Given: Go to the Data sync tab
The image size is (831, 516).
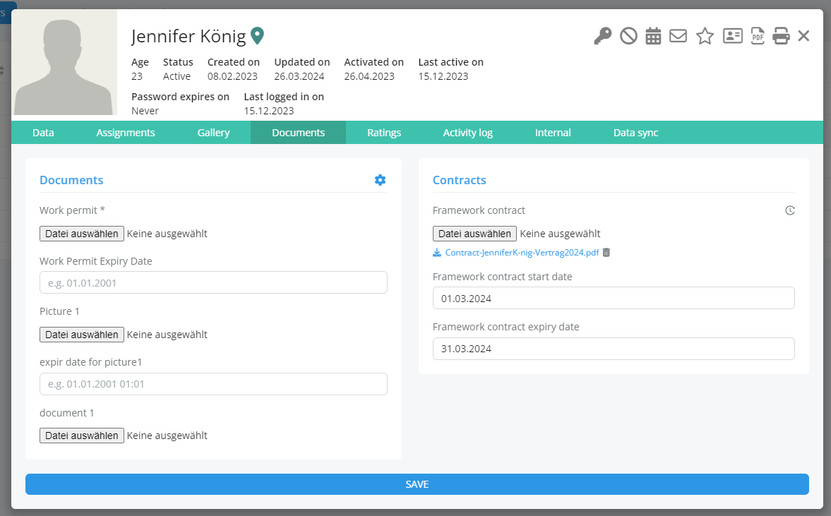Looking at the screenshot, I should [x=635, y=133].
